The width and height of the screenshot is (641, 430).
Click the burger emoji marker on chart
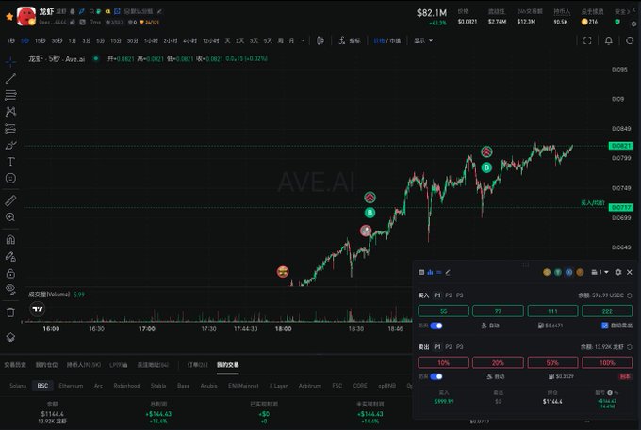click(x=283, y=271)
